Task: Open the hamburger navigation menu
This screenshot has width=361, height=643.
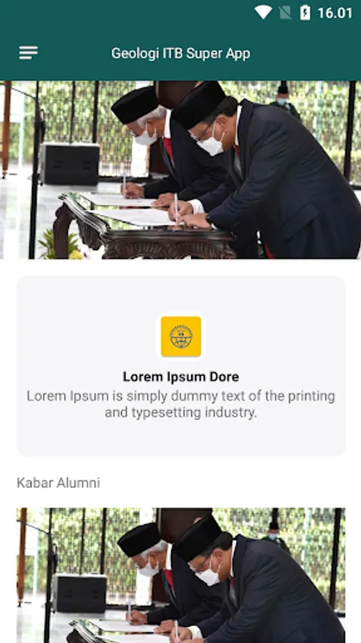Action: [x=29, y=53]
